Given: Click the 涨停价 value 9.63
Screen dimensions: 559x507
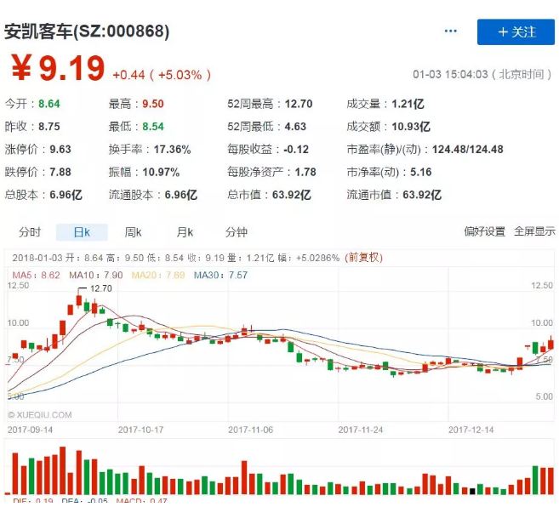Looking at the screenshot, I should pyautogui.click(x=60, y=149).
